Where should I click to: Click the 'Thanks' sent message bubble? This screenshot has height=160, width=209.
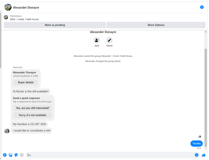click(x=196, y=143)
